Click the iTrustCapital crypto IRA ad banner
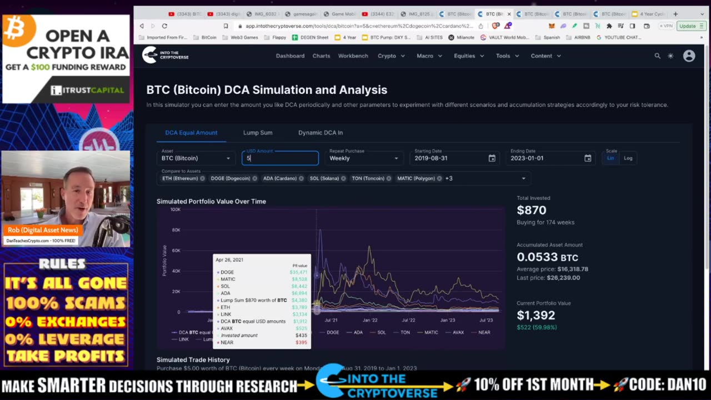The image size is (711, 400). pos(66,58)
